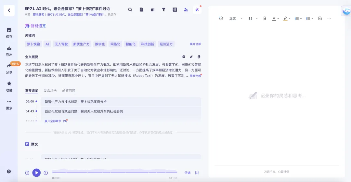Open the font size 11 dropdown
Screen dimensions: 351x182
coord(253,18)
